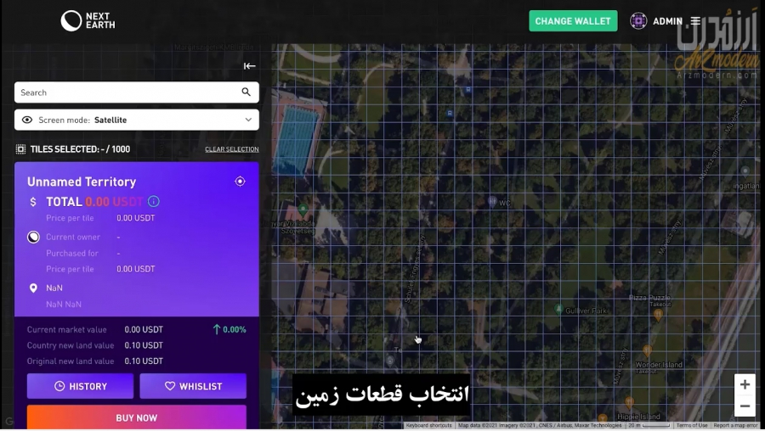The height and width of the screenshot is (431, 765).
Task: Click the green marker near the pool
Action: (303, 210)
